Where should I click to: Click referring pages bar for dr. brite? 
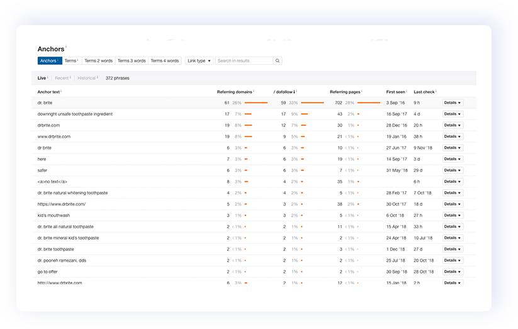tap(369, 103)
